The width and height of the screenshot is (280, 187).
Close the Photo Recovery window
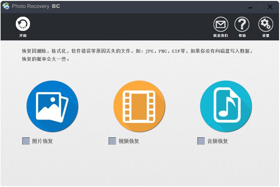coord(270,7)
